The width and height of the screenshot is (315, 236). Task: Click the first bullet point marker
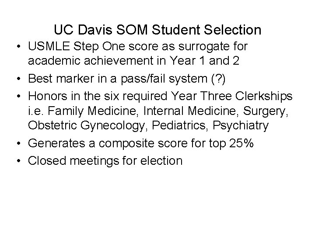pyautogui.click(x=19, y=47)
